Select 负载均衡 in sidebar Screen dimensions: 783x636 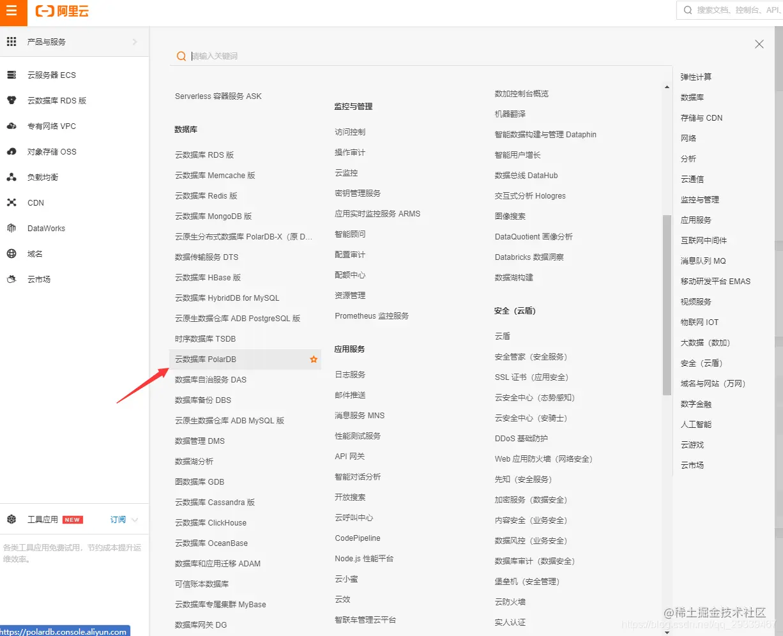pos(43,177)
